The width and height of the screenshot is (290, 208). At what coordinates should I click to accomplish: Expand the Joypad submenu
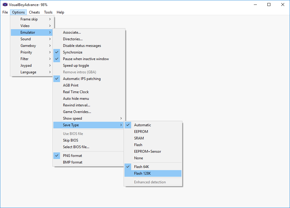pos(32,66)
